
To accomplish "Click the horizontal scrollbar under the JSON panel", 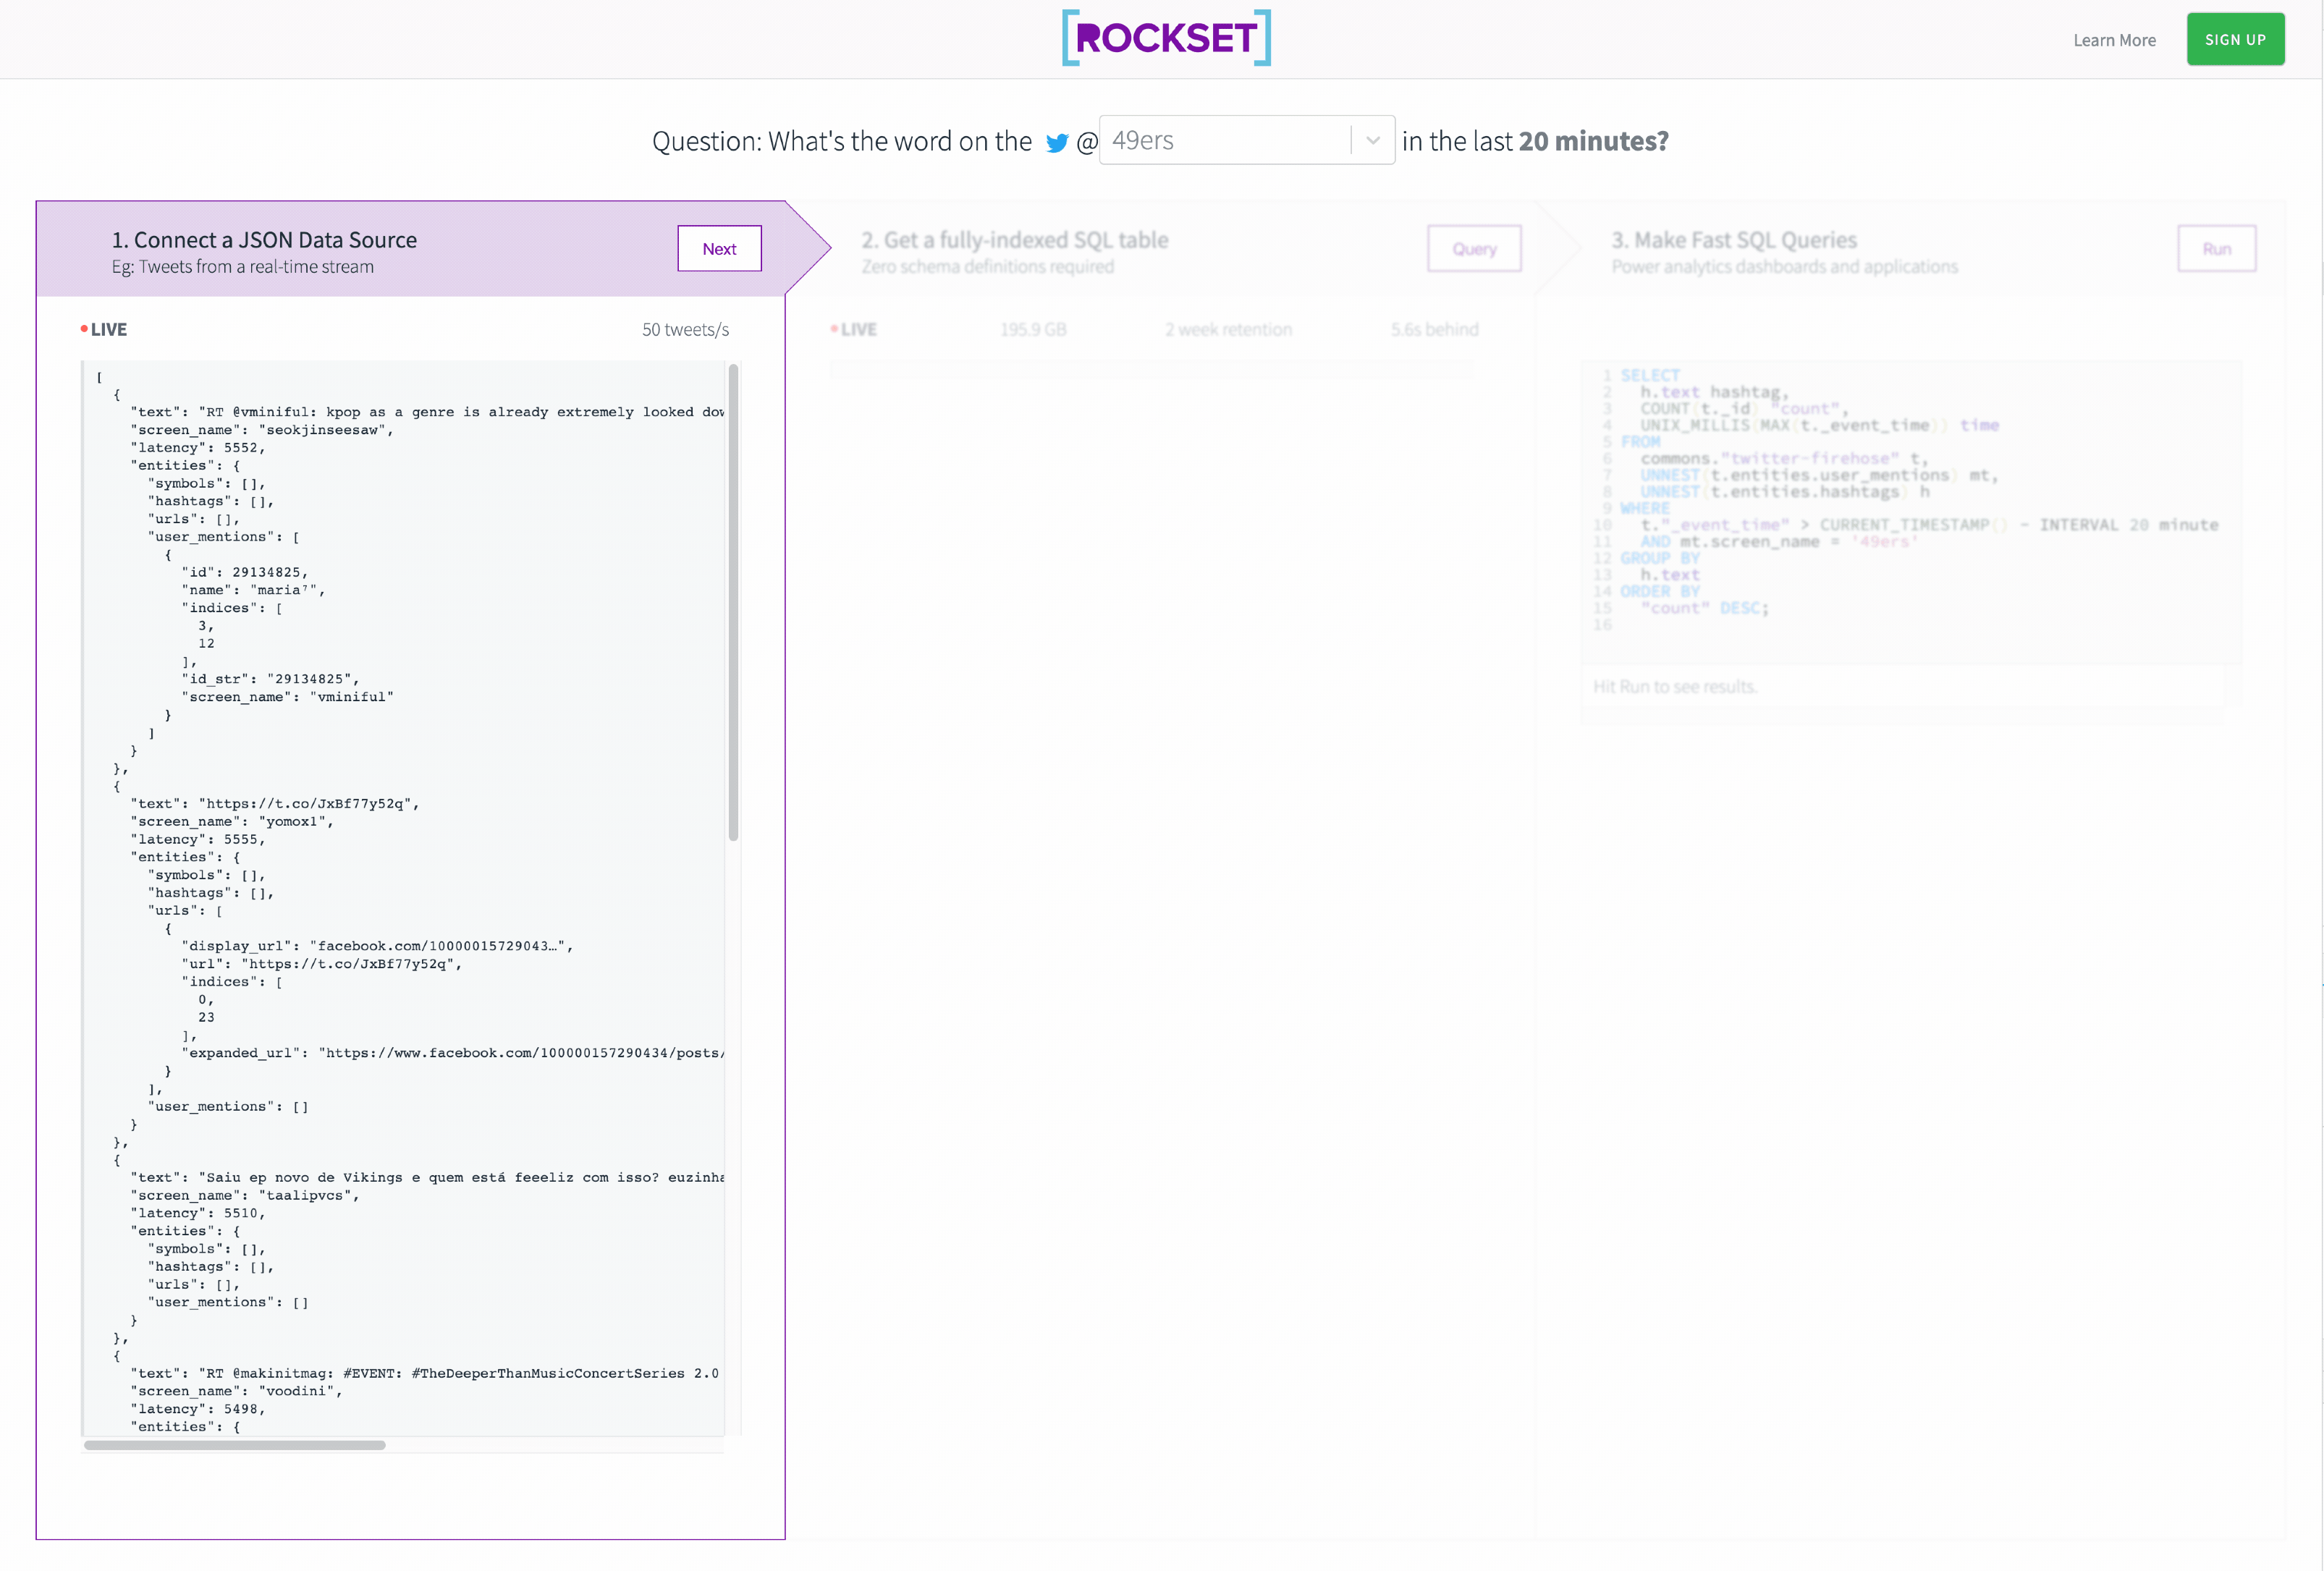I will pos(235,1445).
